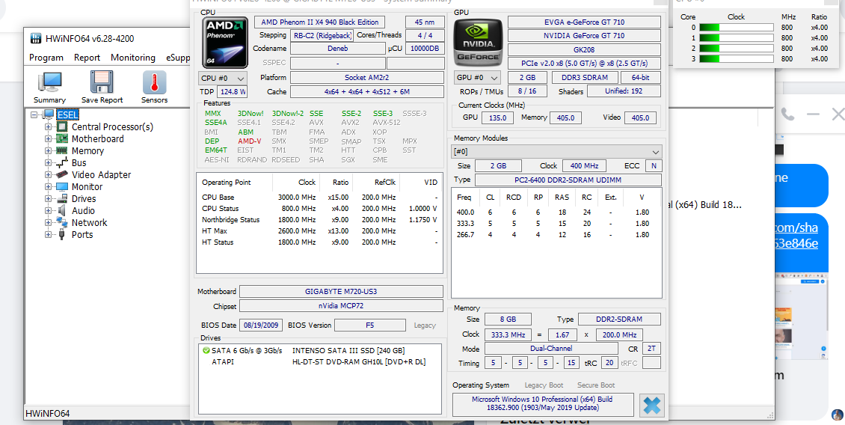Click the HWiNFO64 title bar app icon
Screen dimensions: 845x425
point(36,38)
